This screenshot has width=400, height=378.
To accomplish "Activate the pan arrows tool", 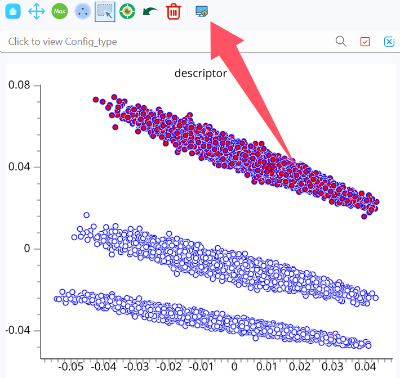I will point(37,11).
